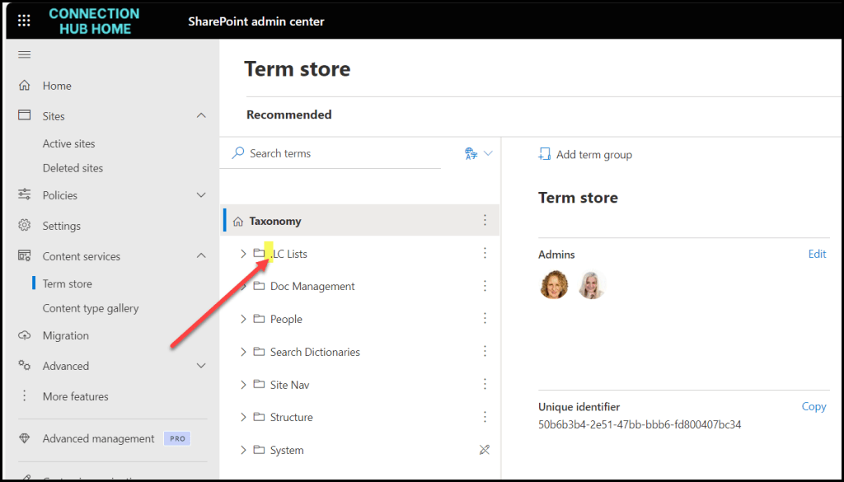Open Active sites page

point(69,143)
